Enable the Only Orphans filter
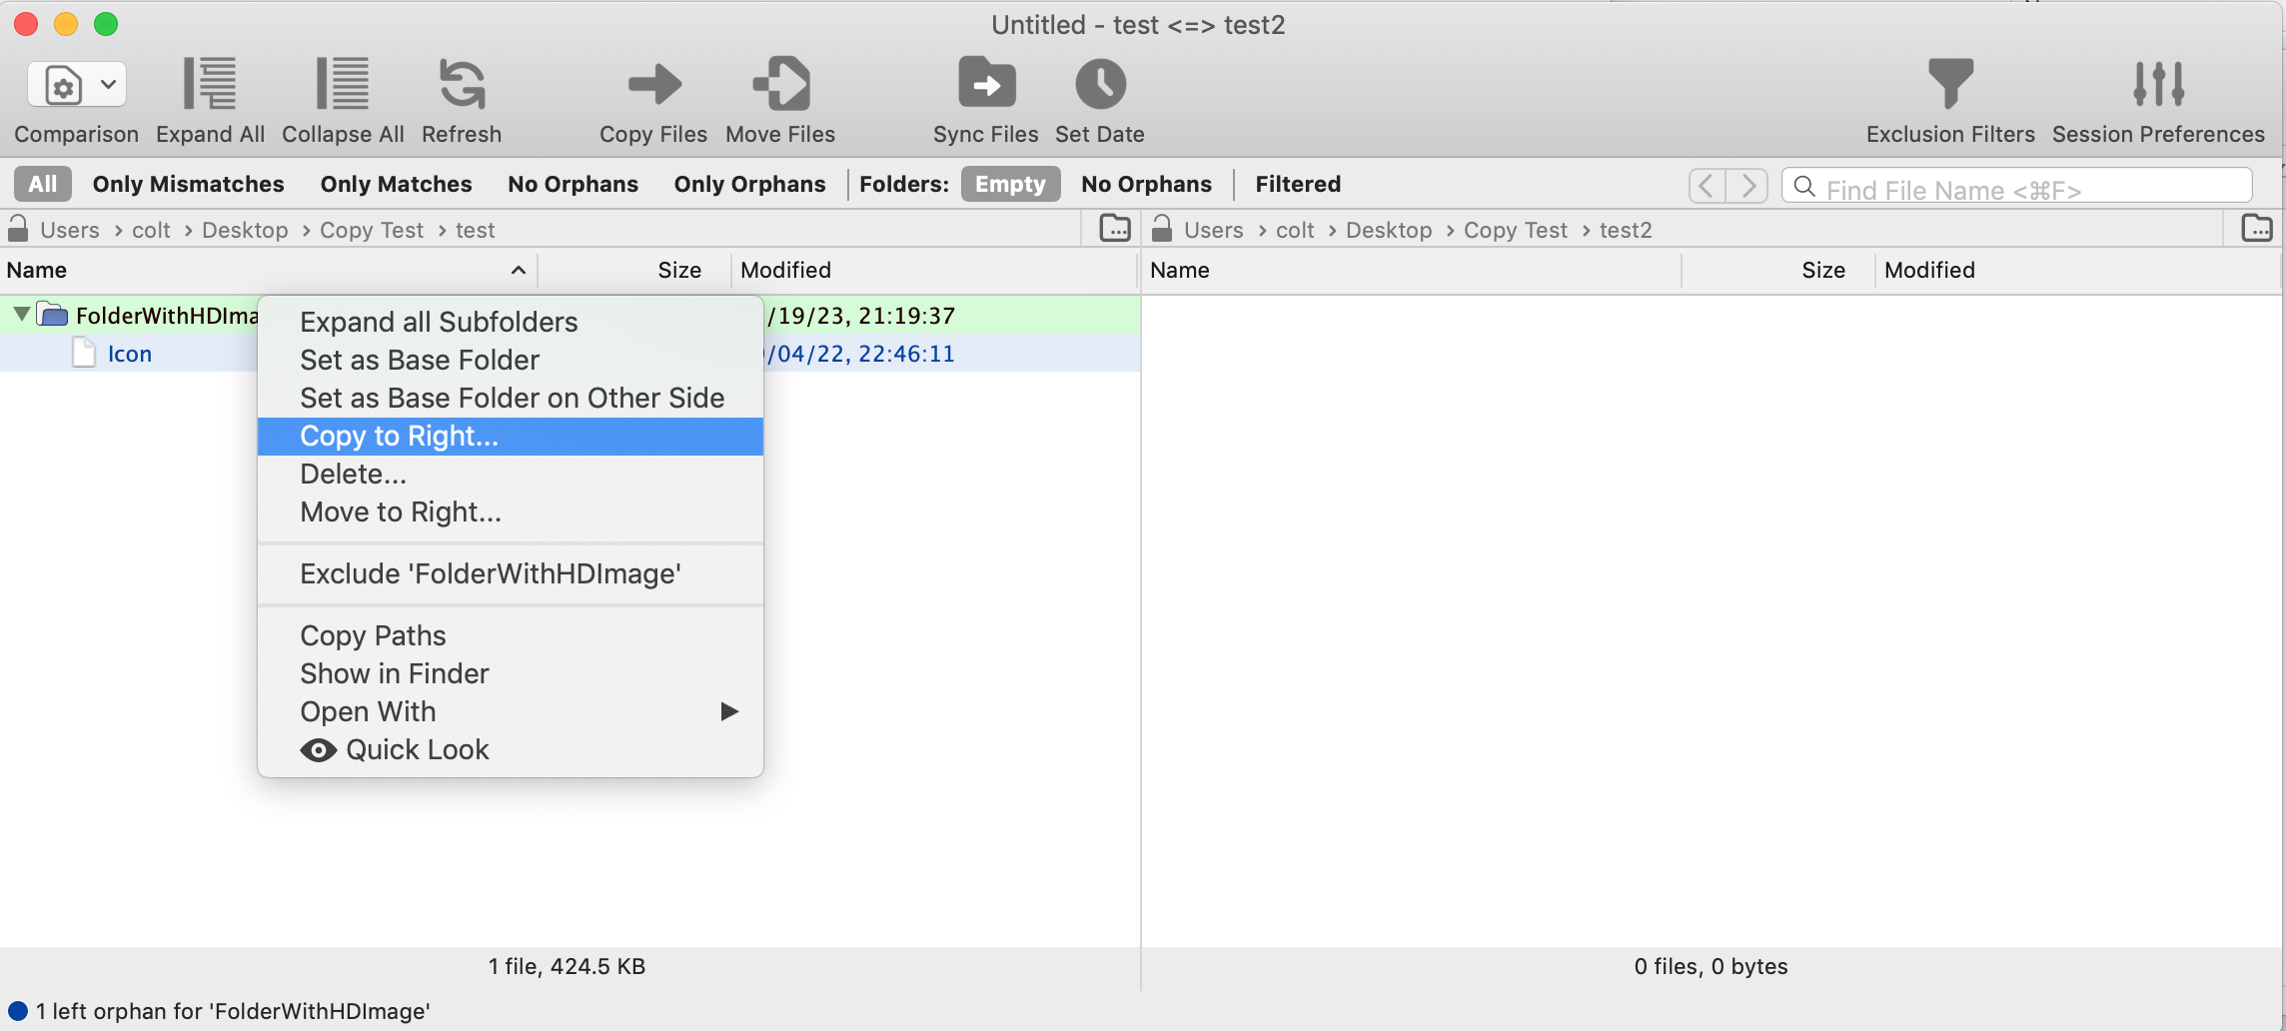2286x1031 pixels. (x=749, y=184)
